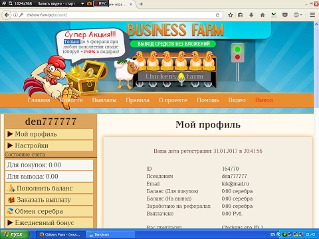Click the BUSINESS FARM logo title
Image resolution: width=319 pixels, height=239 pixels.
pos(175,30)
